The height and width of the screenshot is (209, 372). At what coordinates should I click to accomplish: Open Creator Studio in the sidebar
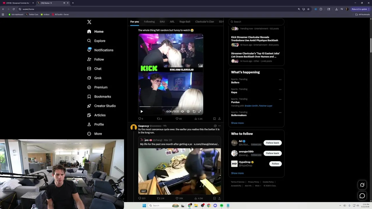click(x=101, y=106)
